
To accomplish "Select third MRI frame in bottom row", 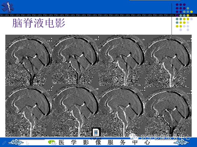I will [x=122, y=111].
